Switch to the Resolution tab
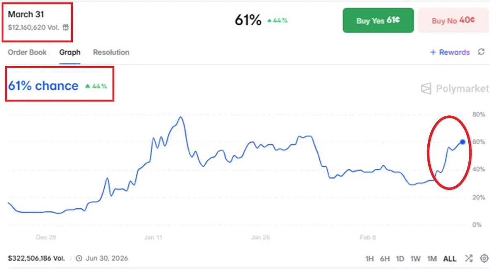This screenshot has width=496, height=270. [111, 53]
